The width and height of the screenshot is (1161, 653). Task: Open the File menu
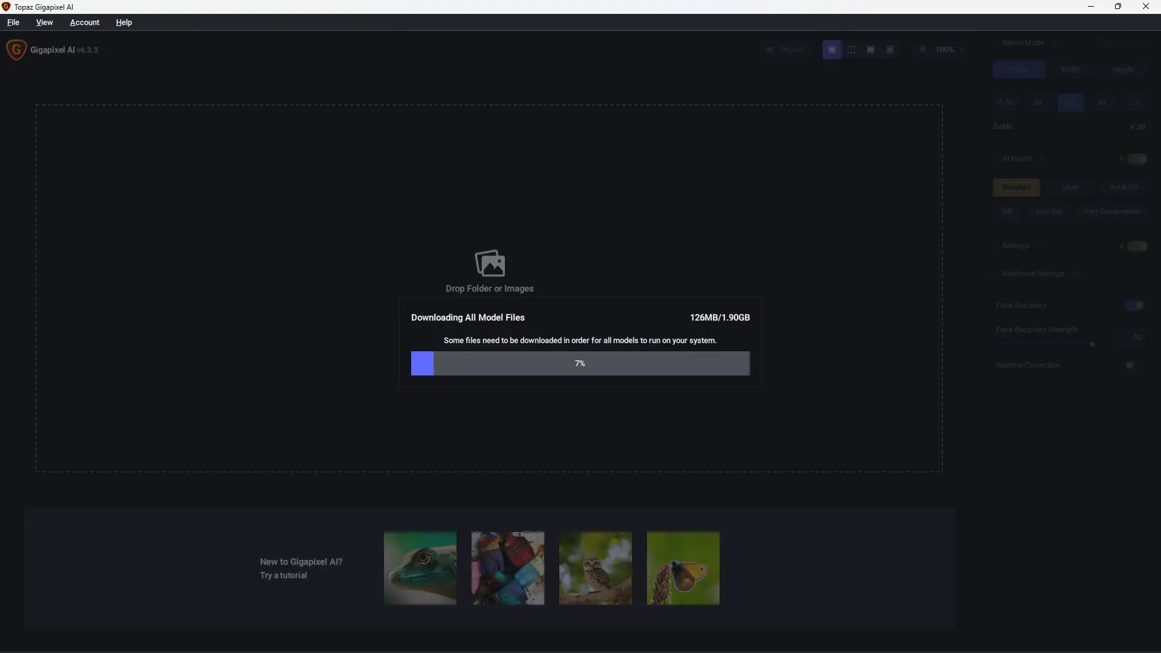(13, 22)
